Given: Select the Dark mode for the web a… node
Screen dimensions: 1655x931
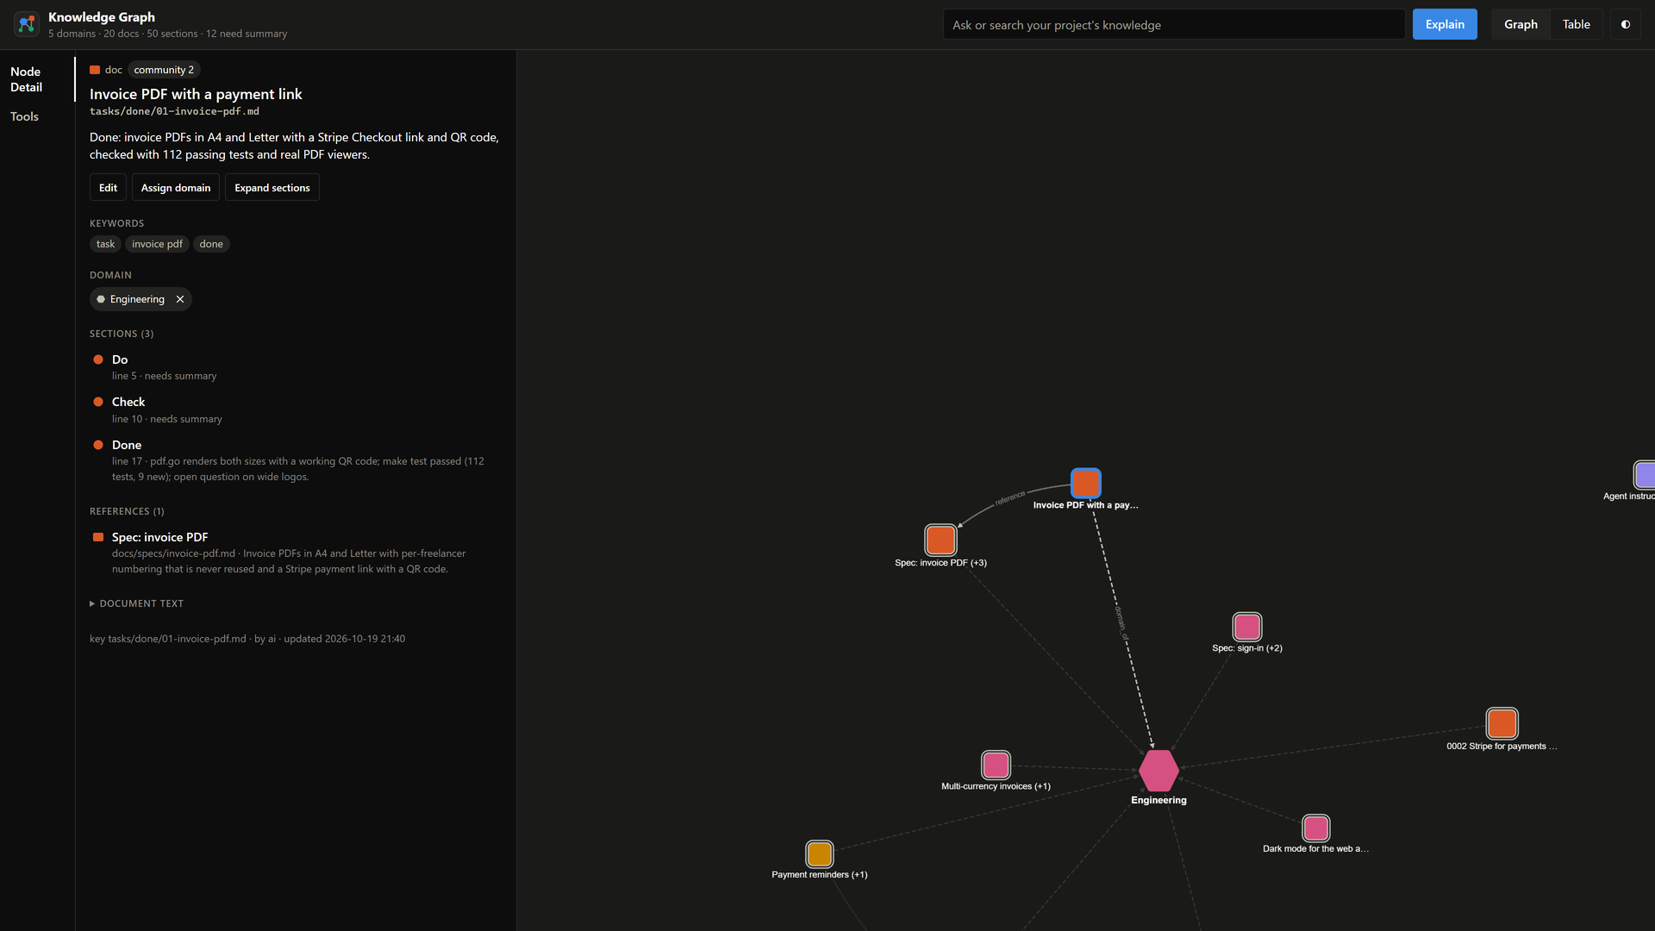Looking at the screenshot, I should [x=1315, y=828].
